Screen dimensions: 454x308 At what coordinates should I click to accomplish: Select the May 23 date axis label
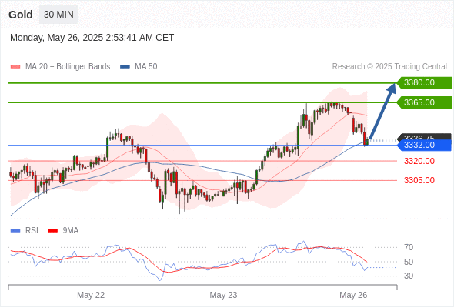223,295
